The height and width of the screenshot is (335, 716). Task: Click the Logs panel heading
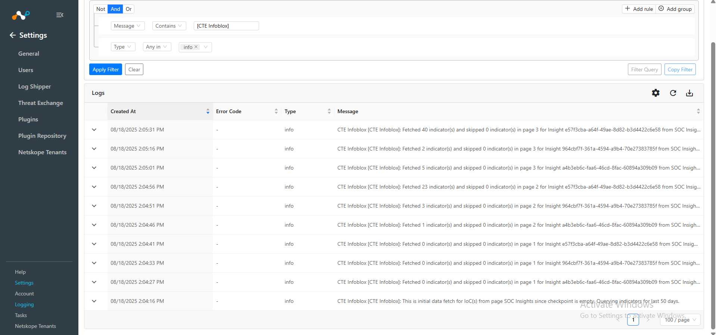(98, 93)
